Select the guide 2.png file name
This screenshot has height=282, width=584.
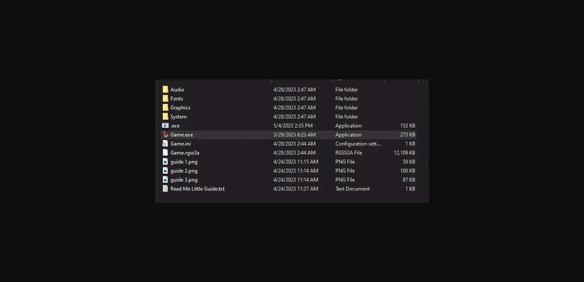click(x=184, y=171)
